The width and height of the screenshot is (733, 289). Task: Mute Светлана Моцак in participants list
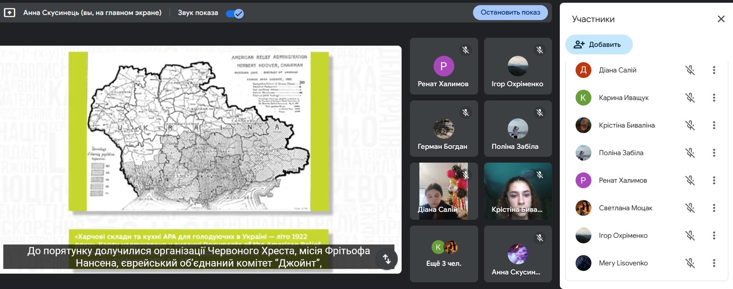pyautogui.click(x=690, y=208)
